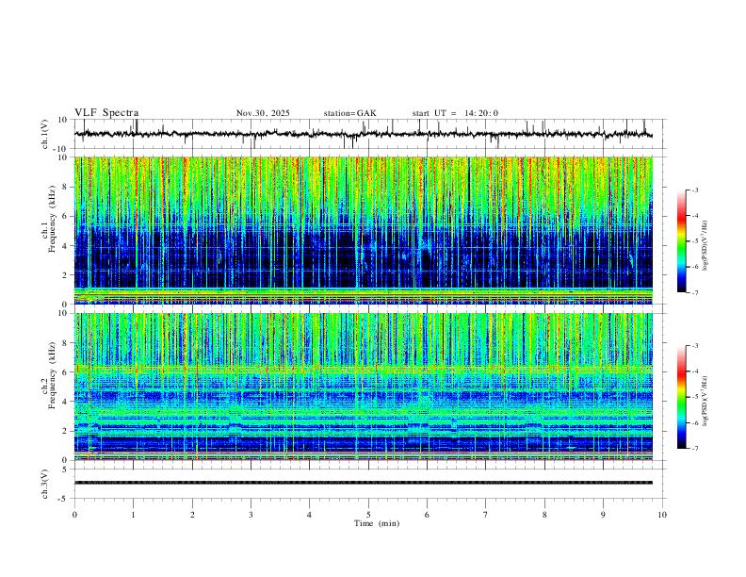746x577 pixels.
Task: Click the time axis tick label "7"
Action: (486, 515)
